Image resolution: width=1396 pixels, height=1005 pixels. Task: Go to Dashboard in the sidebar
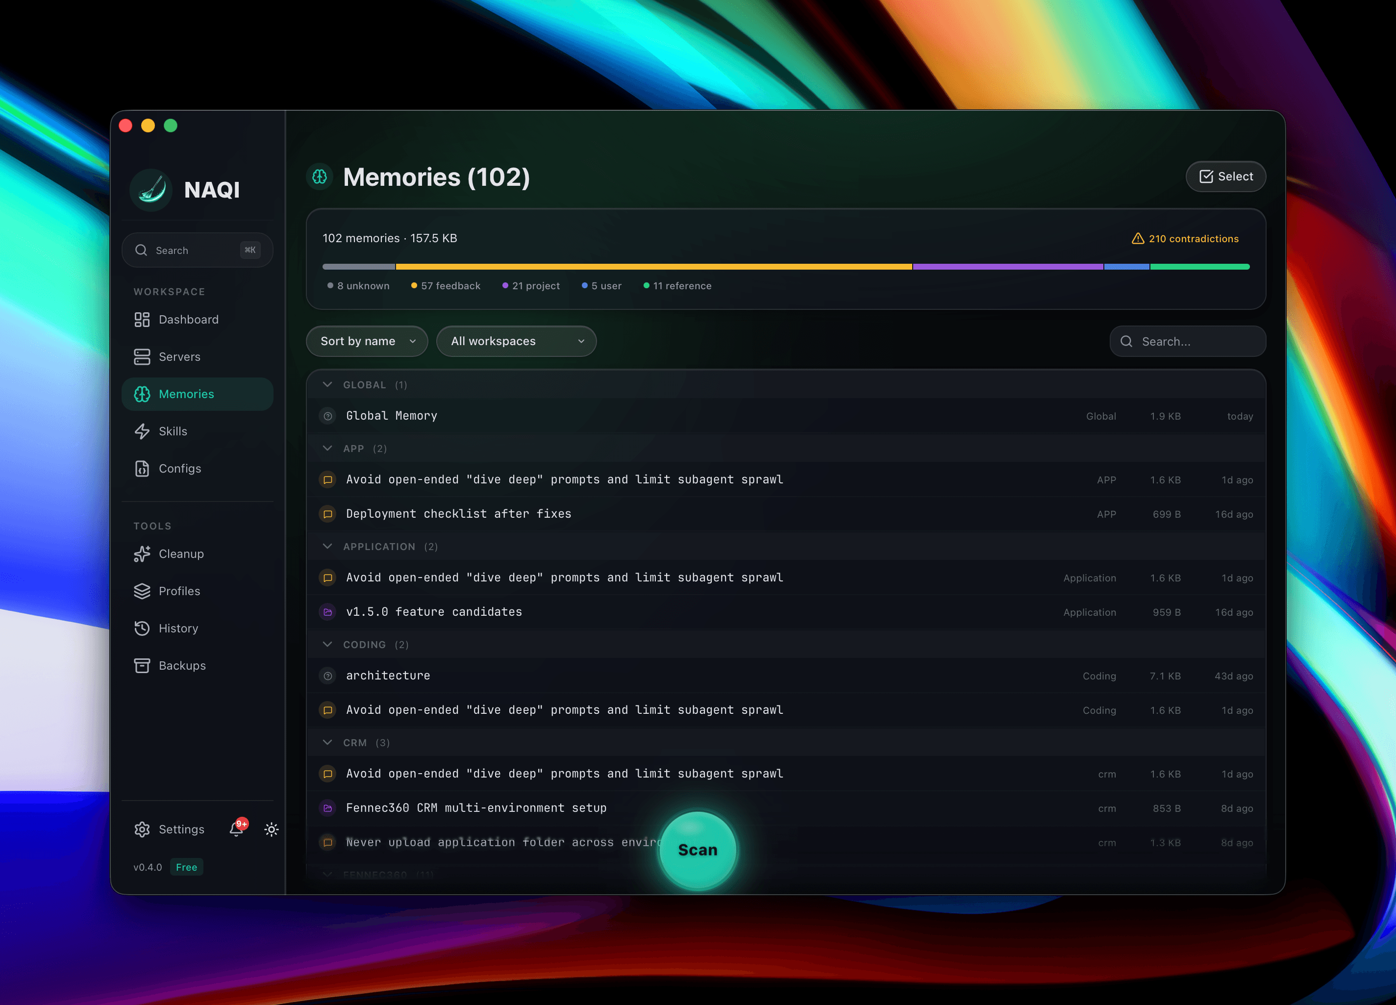coord(142,320)
